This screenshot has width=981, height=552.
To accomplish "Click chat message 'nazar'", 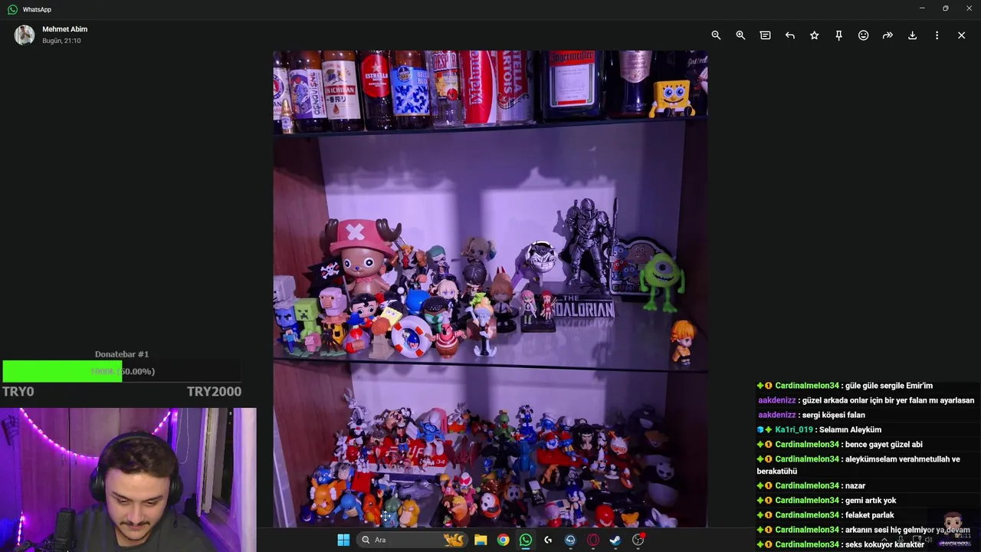I will (855, 486).
